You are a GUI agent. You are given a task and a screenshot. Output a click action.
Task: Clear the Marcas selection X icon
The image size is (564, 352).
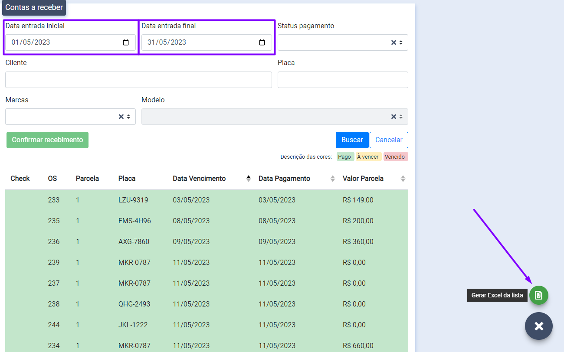pos(121,117)
